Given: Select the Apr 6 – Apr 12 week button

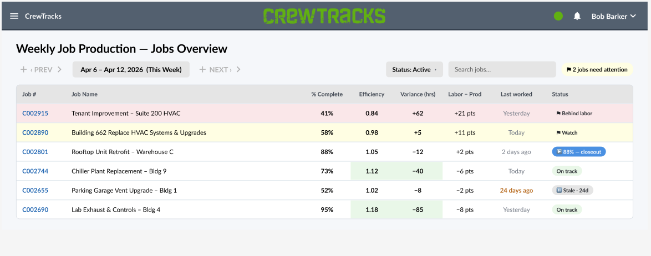Looking at the screenshot, I should [131, 69].
